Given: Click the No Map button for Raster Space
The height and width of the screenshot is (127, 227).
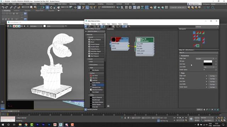Looking at the screenshot, I should coord(212,87).
